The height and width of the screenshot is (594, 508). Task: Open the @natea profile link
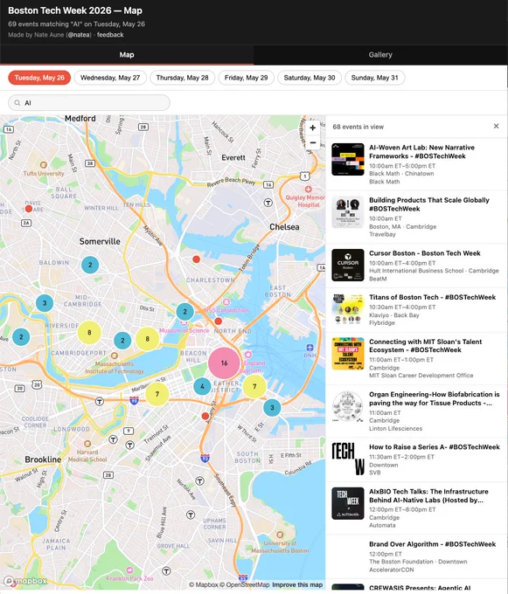click(x=80, y=35)
